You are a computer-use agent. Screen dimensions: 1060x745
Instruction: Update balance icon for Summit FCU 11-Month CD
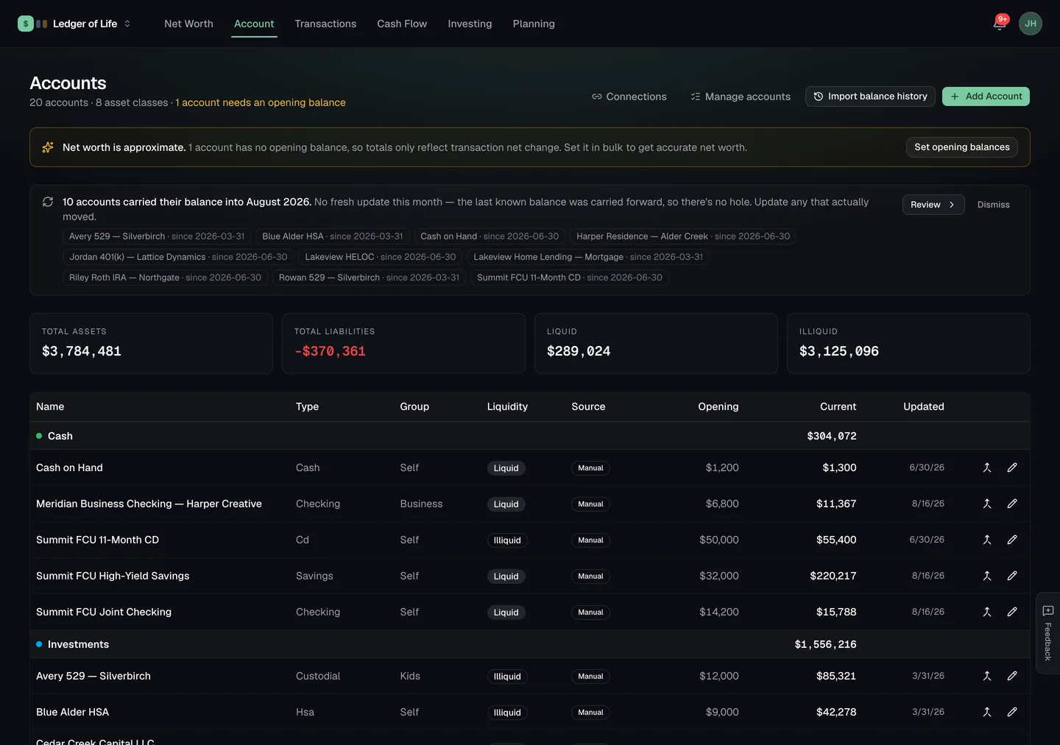(987, 540)
